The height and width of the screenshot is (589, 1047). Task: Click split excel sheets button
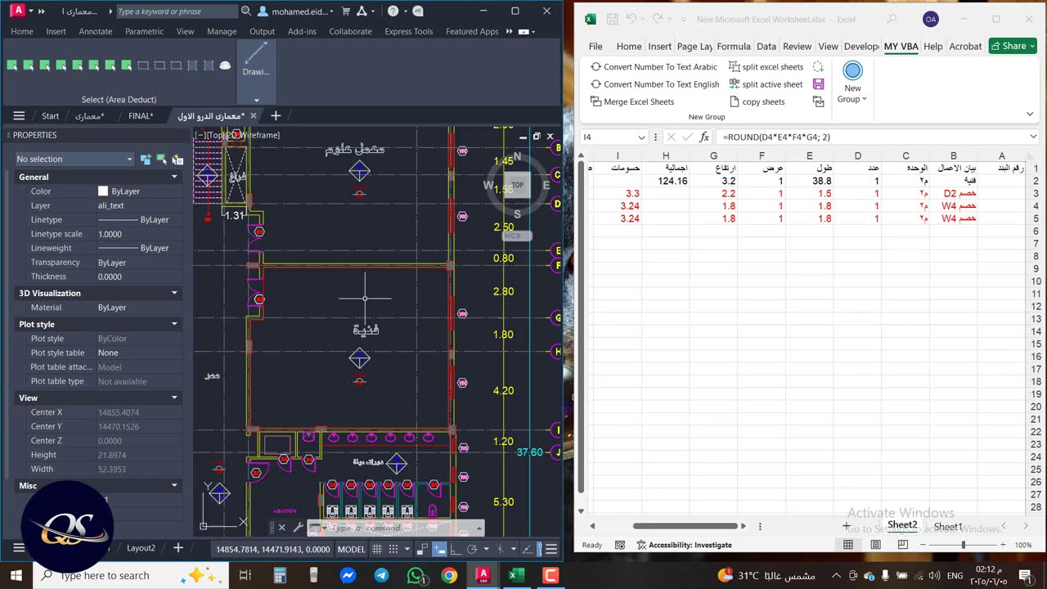tap(766, 67)
